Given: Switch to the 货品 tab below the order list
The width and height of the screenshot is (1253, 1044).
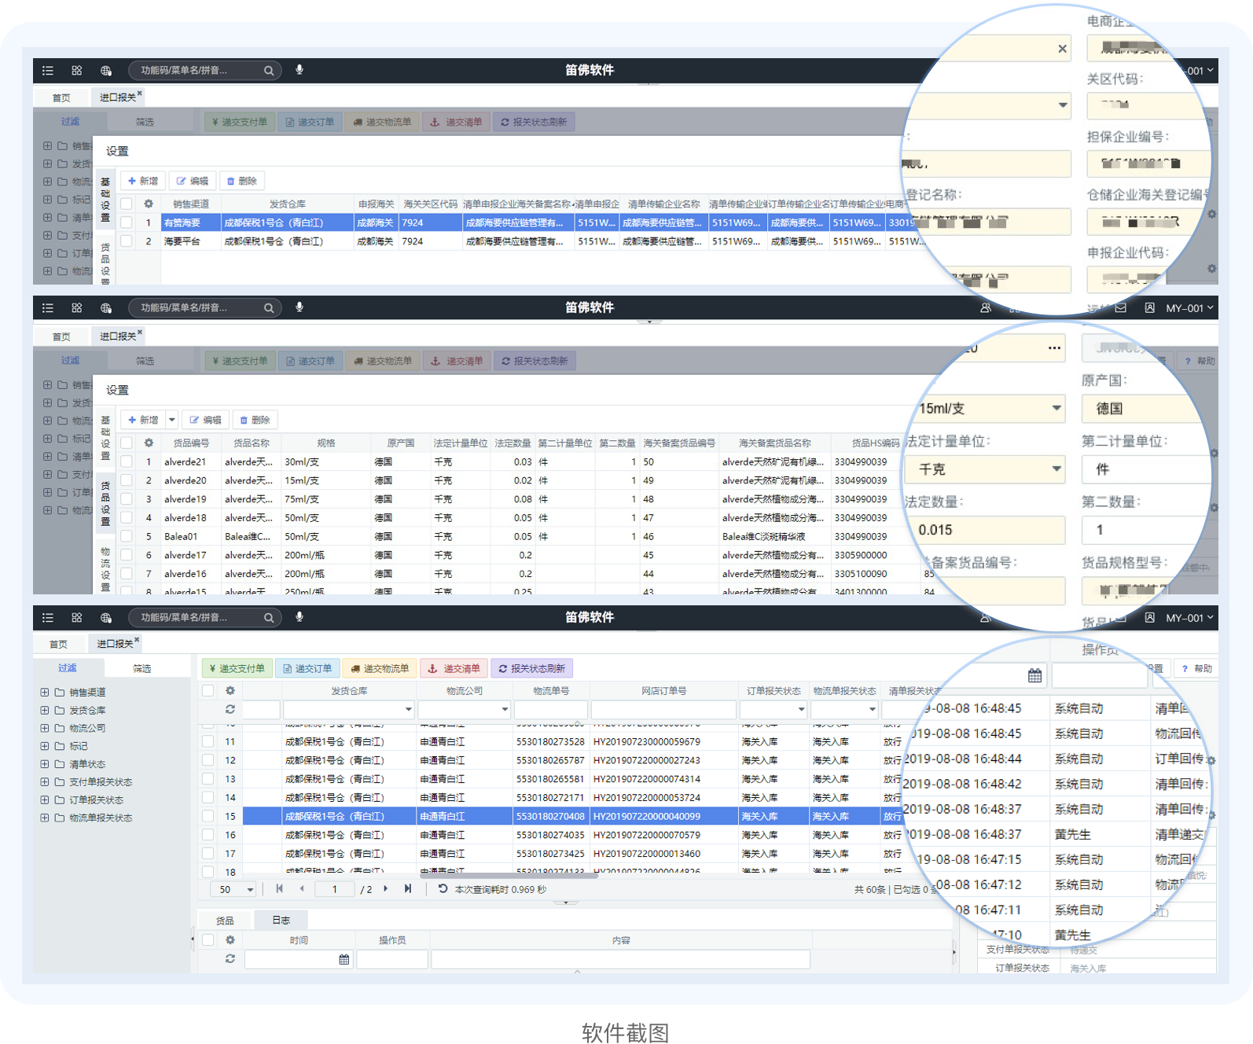Looking at the screenshot, I should click(225, 921).
